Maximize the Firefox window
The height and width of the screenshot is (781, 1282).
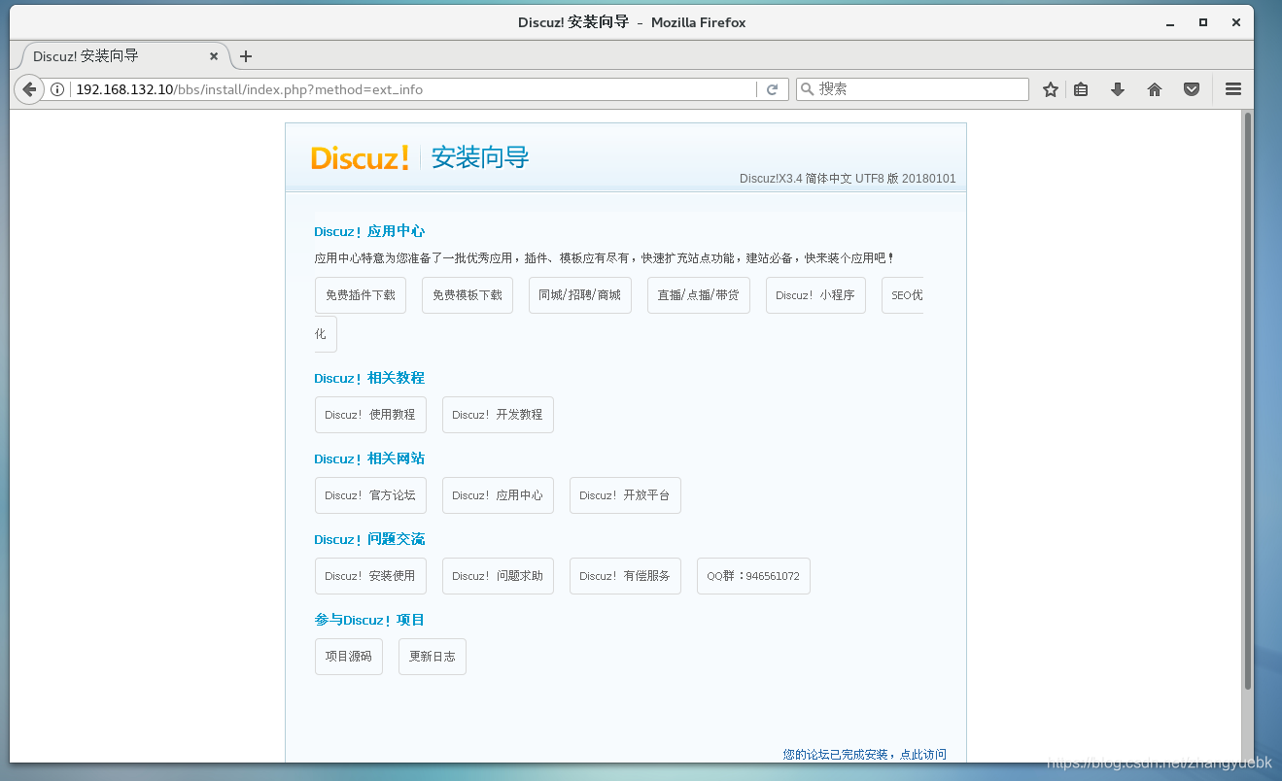pos(1203,21)
